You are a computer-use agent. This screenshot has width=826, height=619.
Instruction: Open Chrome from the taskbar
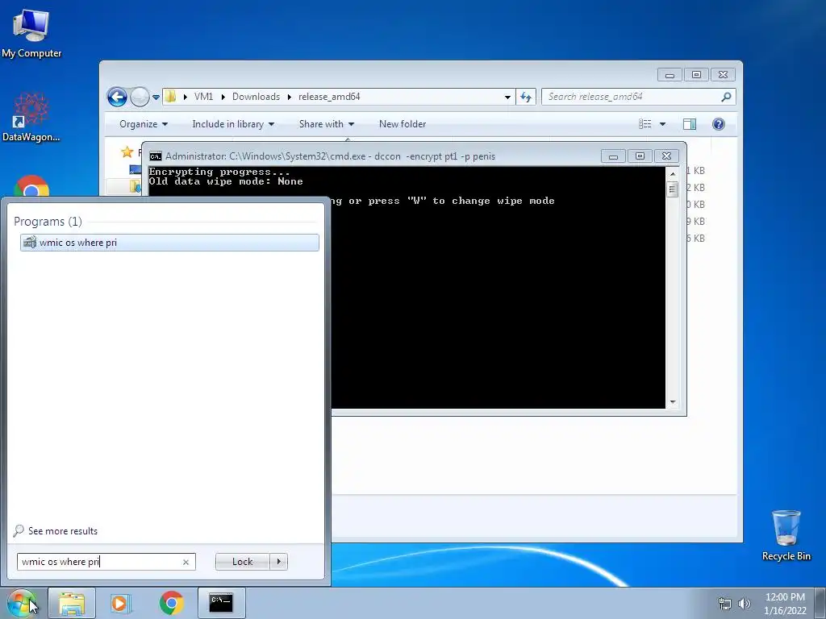point(171,603)
